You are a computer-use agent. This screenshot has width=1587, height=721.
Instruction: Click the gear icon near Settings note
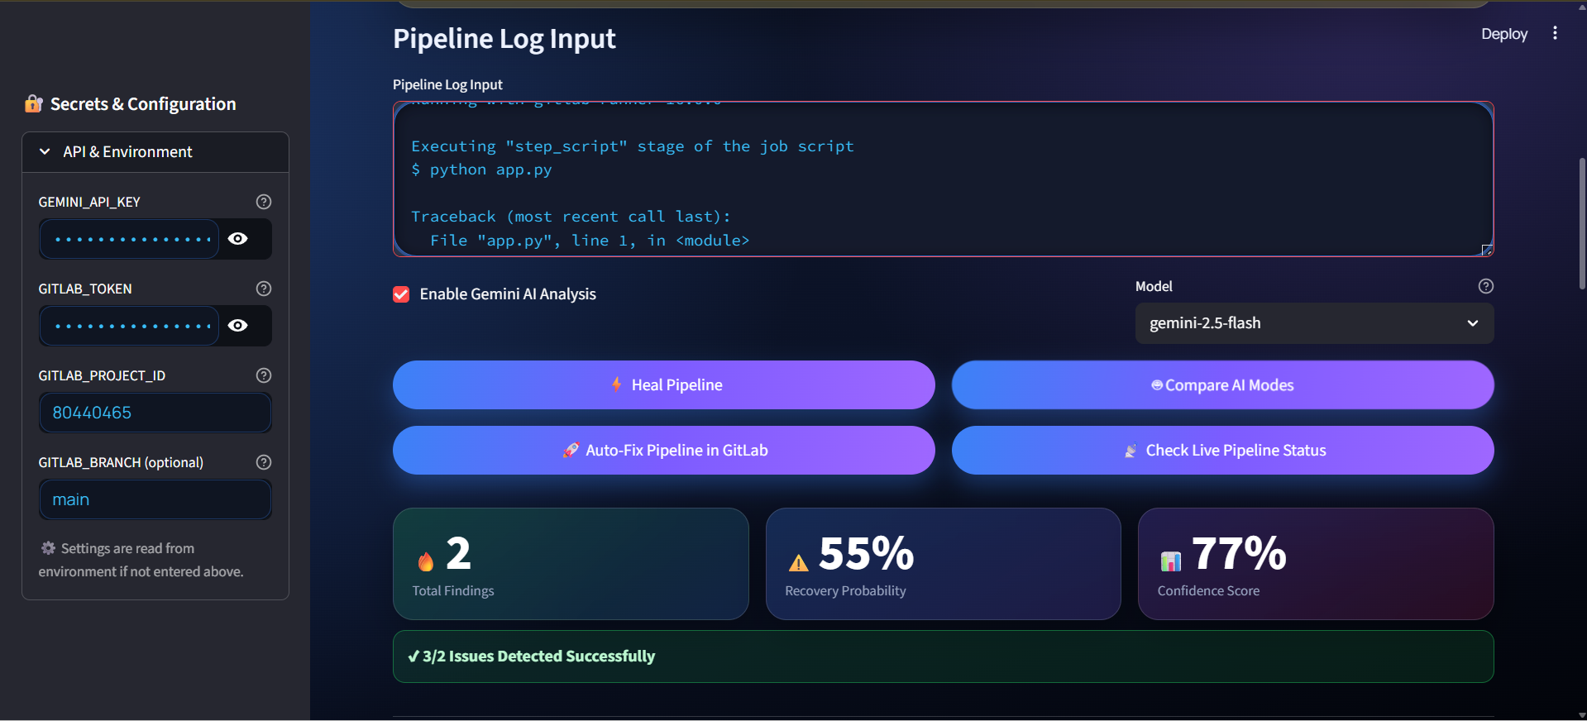click(48, 548)
